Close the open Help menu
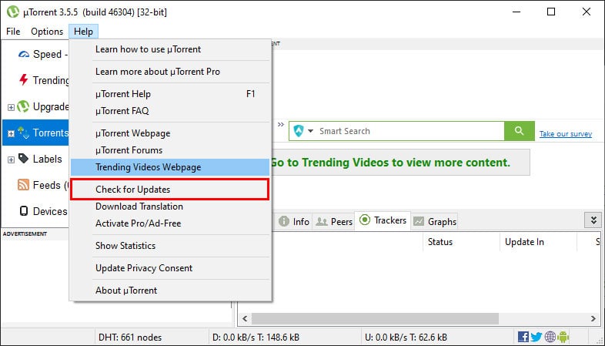Screen dimensions: 605x346 click(83, 32)
